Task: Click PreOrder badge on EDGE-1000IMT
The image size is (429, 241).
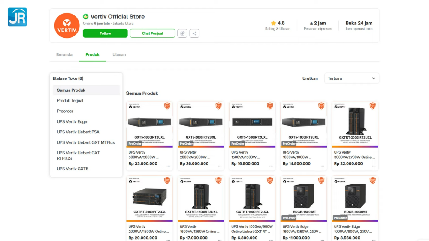Action: (340, 218)
